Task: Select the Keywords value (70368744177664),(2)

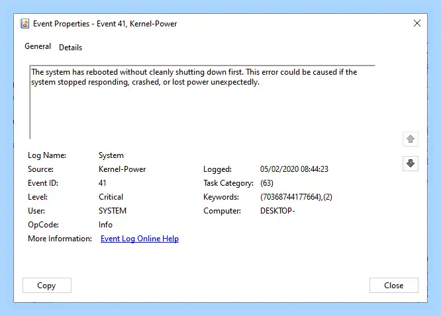Action: tap(296, 197)
